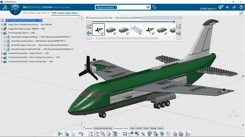Click the 3DEXPERIENCE compass play button
This screenshot has width=245, height=137.
[15, 9]
